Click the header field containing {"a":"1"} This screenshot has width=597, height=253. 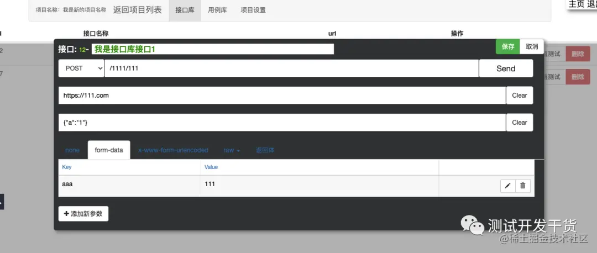[282, 123]
